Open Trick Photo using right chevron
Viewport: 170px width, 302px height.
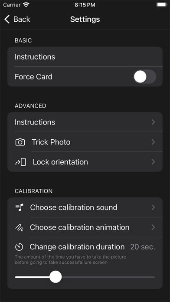click(x=153, y=142)
